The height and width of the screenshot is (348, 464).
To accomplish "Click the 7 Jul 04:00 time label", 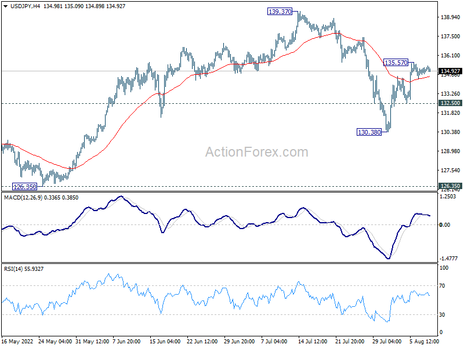I will 274,341.
